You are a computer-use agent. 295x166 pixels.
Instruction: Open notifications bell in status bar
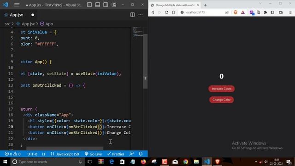pos(141,154)
